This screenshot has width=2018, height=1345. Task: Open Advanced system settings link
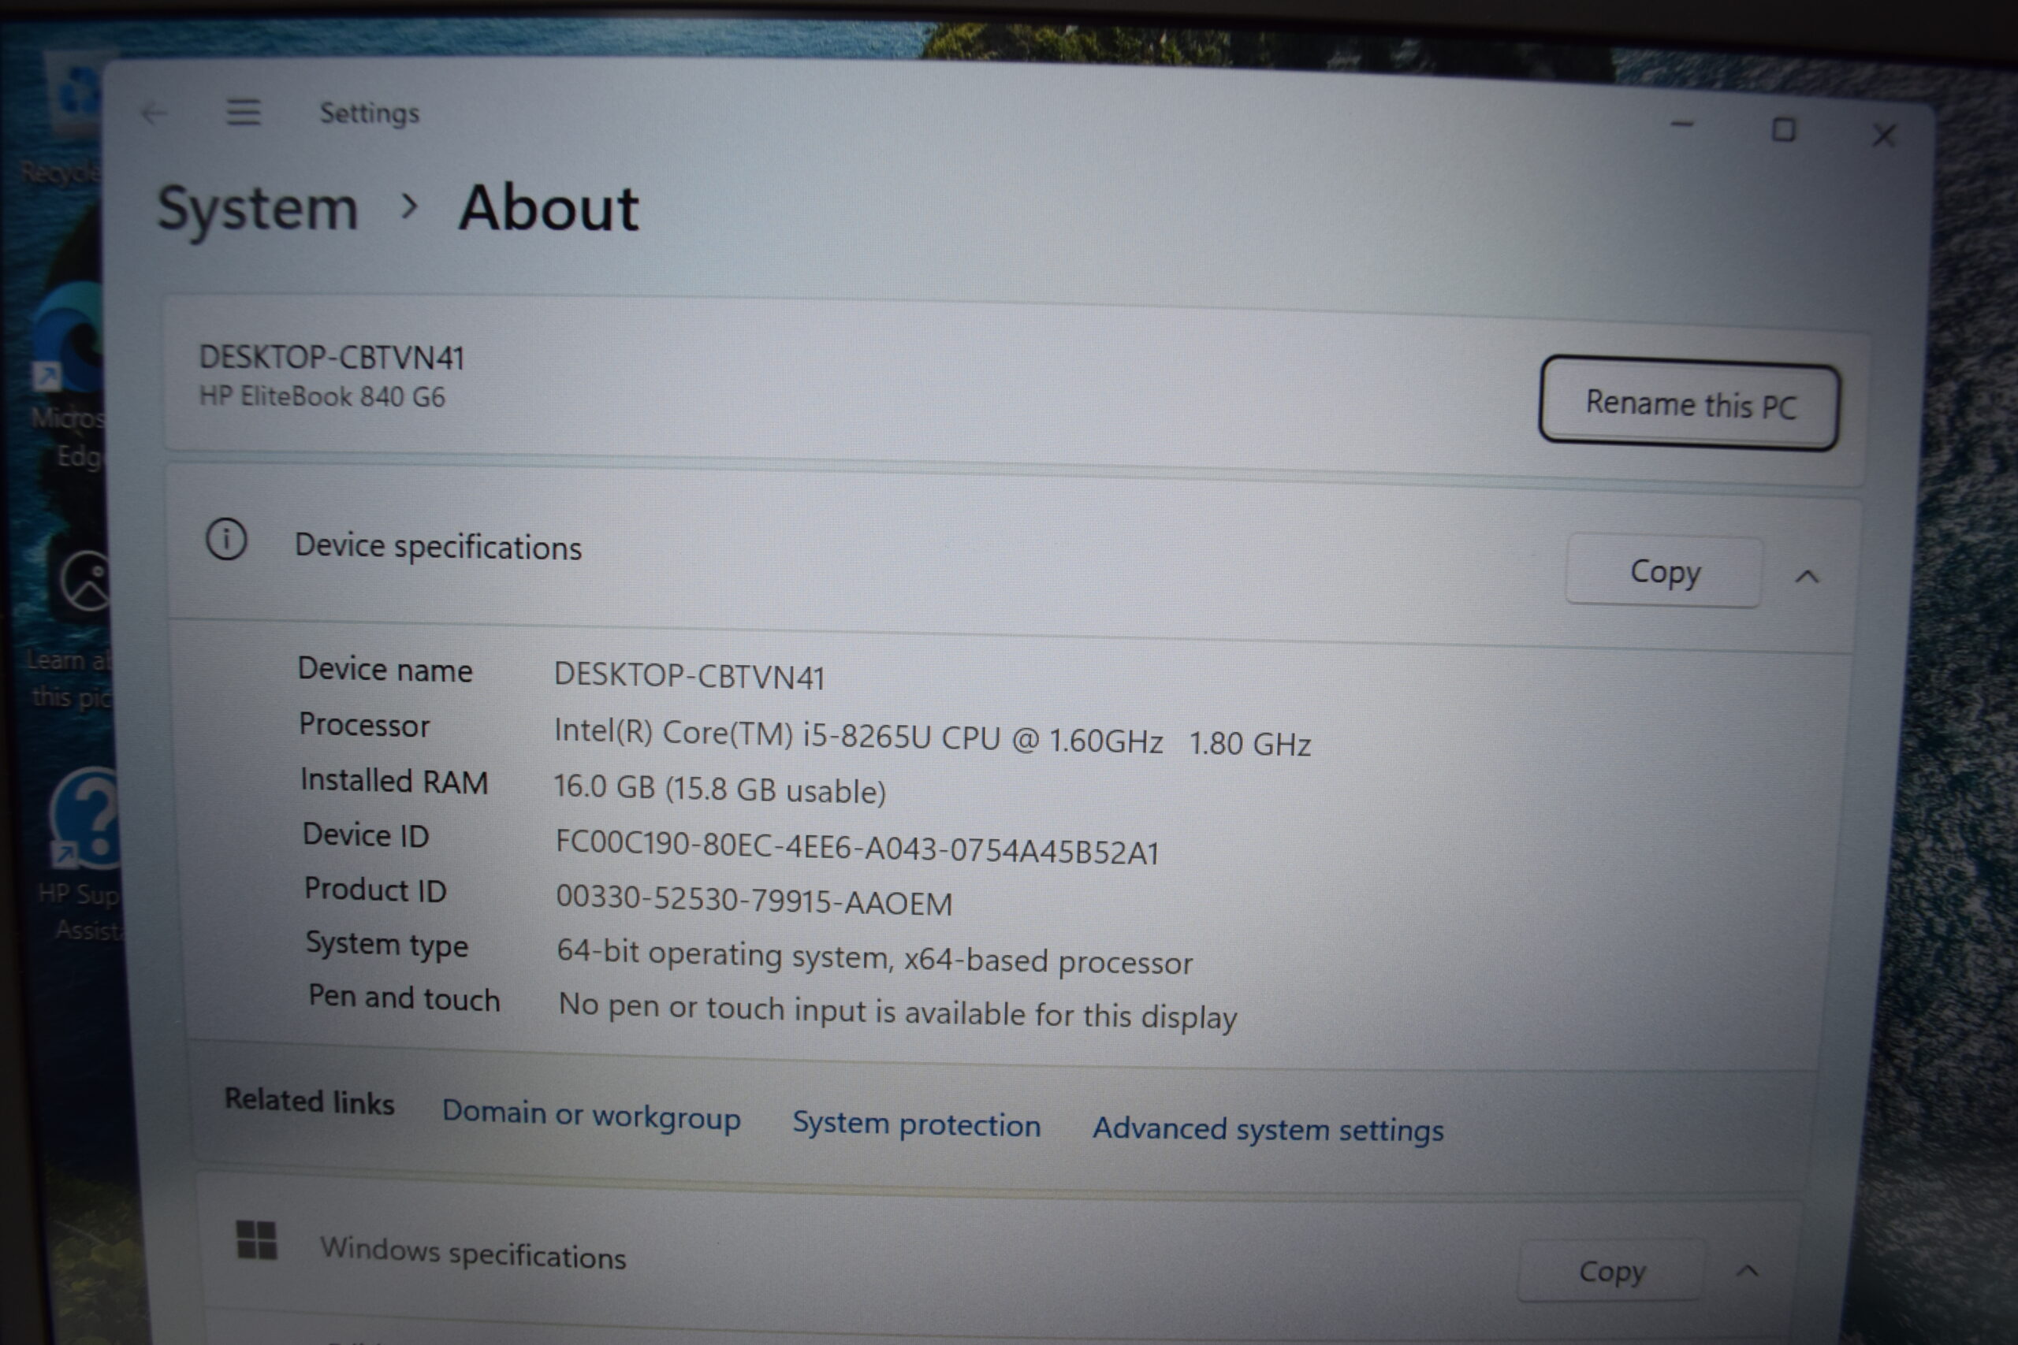tap(1268, 1130)
